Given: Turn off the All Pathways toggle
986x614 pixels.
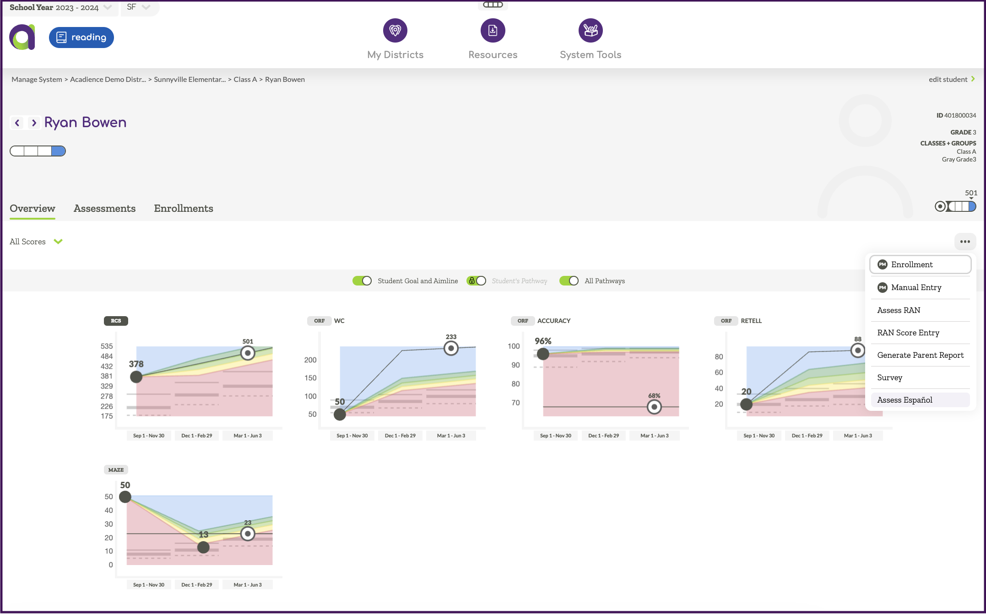Looking at the screenshot, I should 569,280.
